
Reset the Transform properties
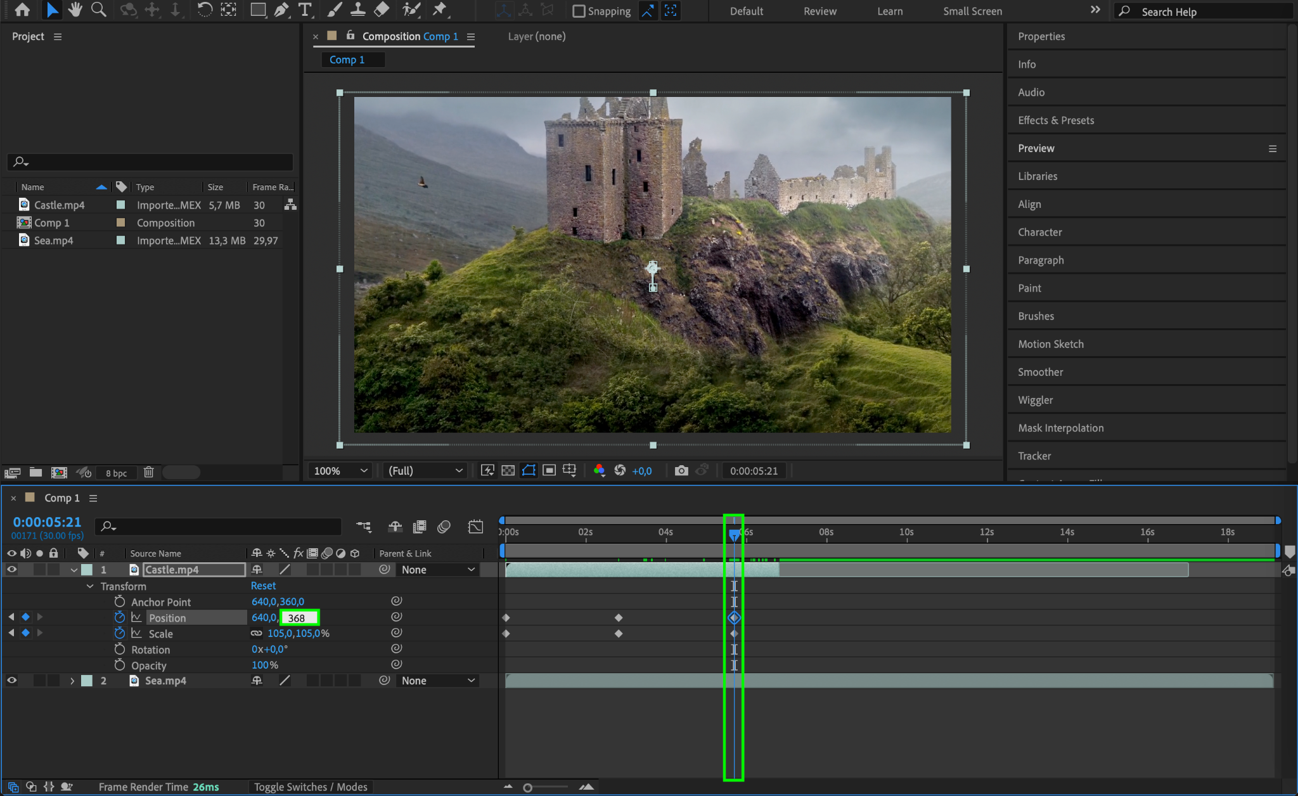263,586
